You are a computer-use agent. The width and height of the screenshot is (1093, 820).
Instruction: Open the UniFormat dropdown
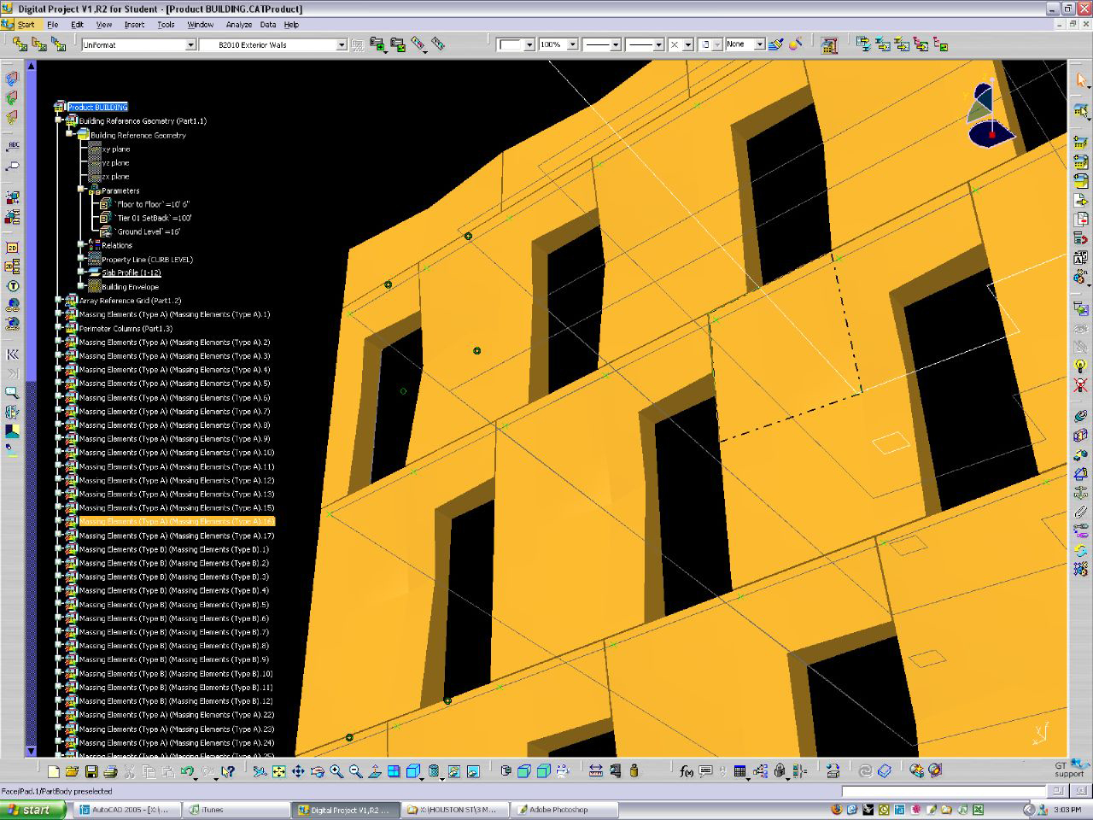click(x=190, y=44)
